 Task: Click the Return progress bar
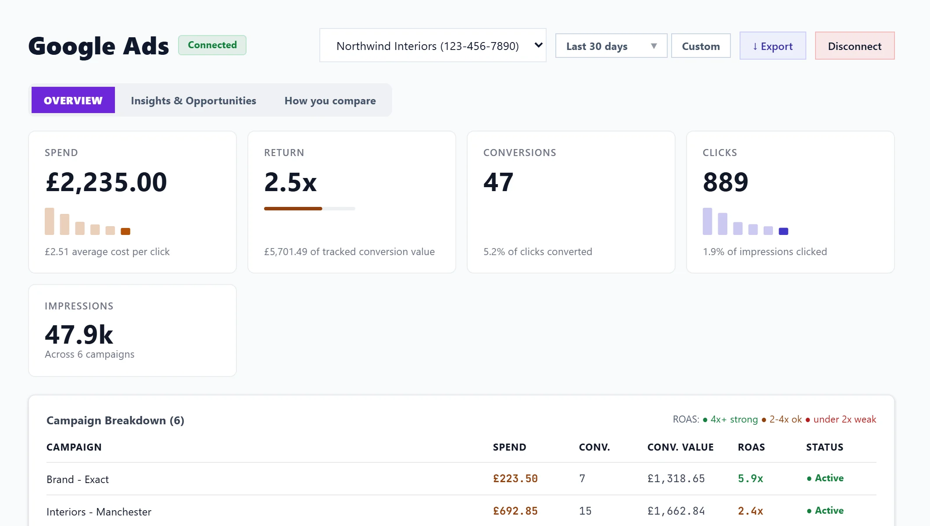[x=310, y=209]
